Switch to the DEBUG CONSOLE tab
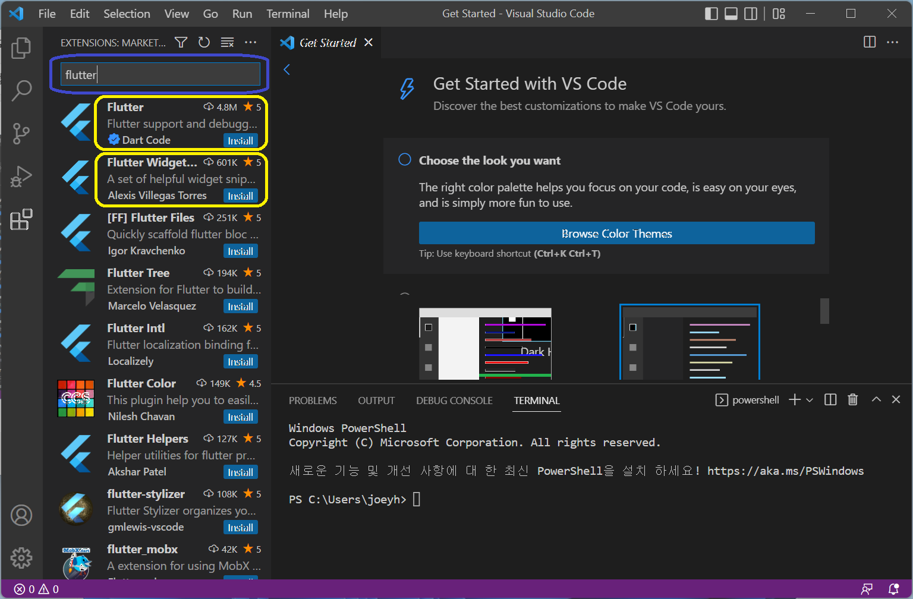Screen dimensions: 913x599 pyautogui.click(x=454, y=401)
